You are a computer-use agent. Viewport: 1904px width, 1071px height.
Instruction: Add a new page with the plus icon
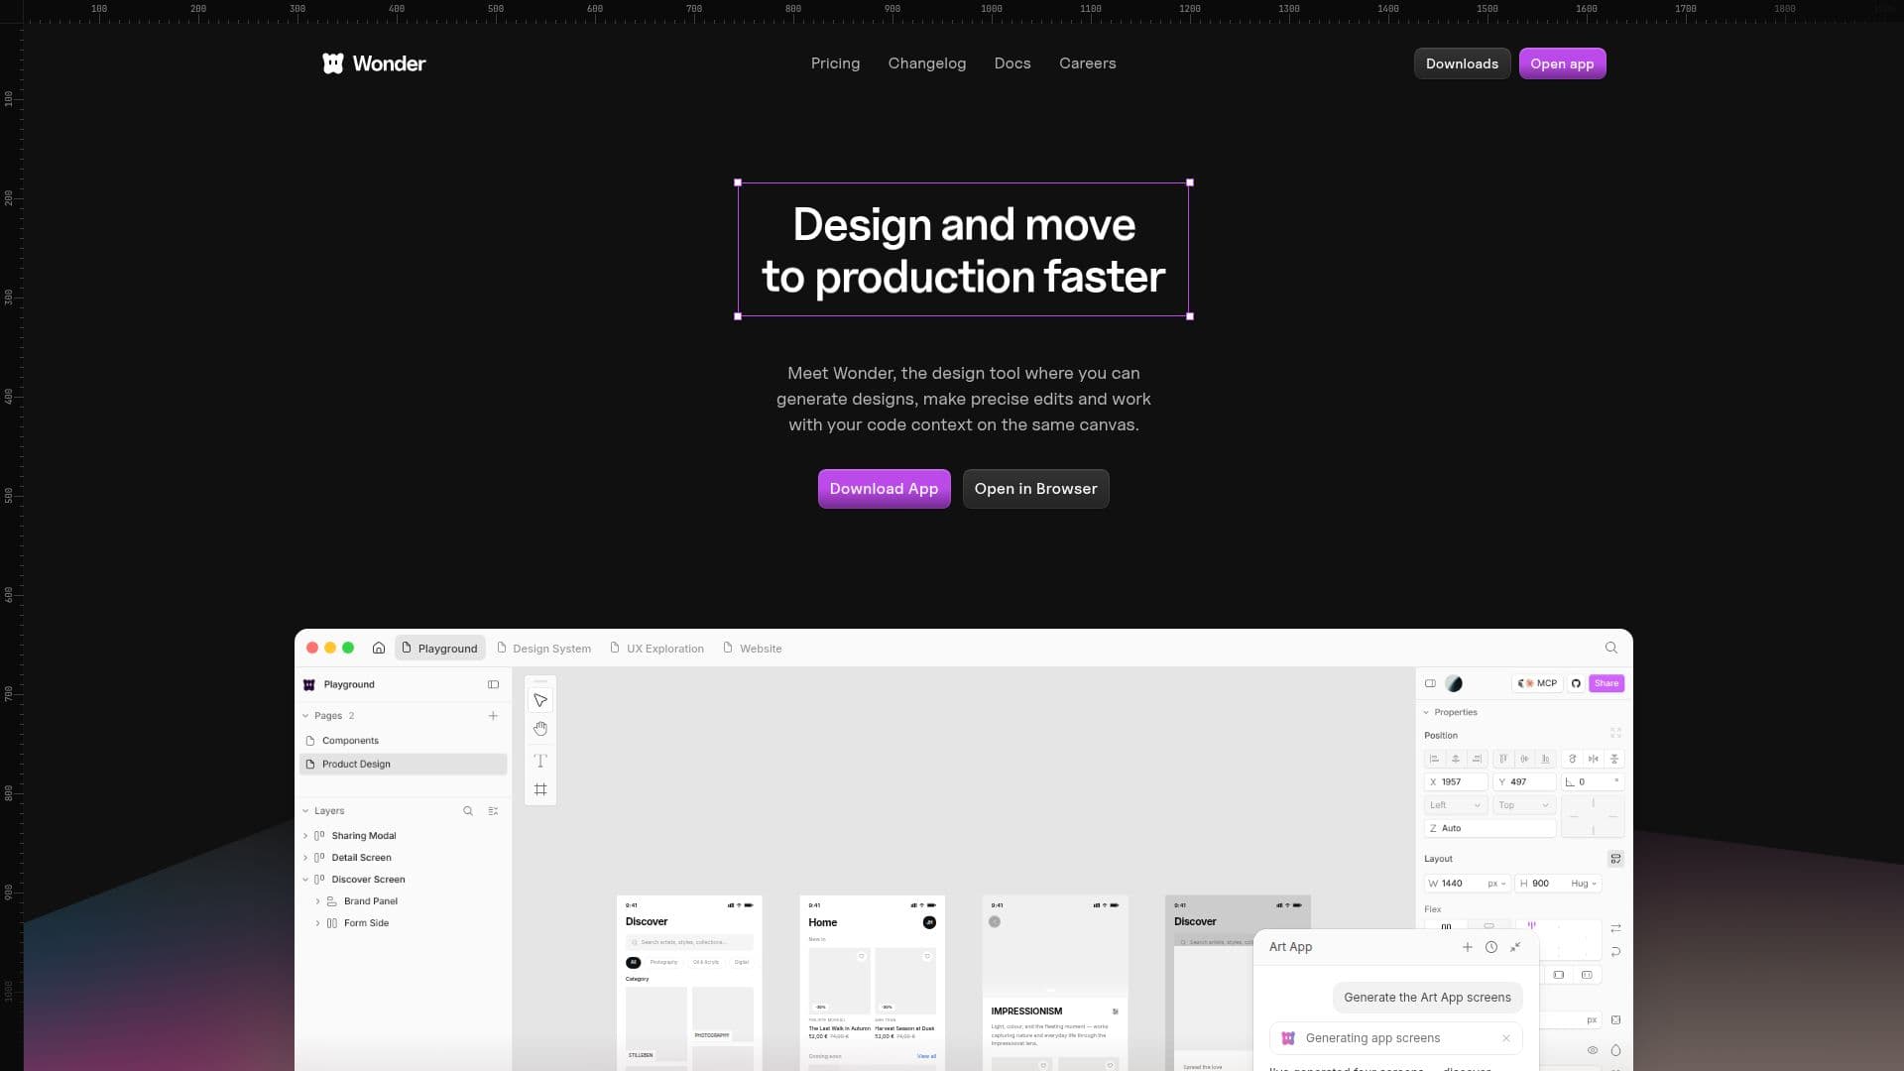click(x=493, y=715)
